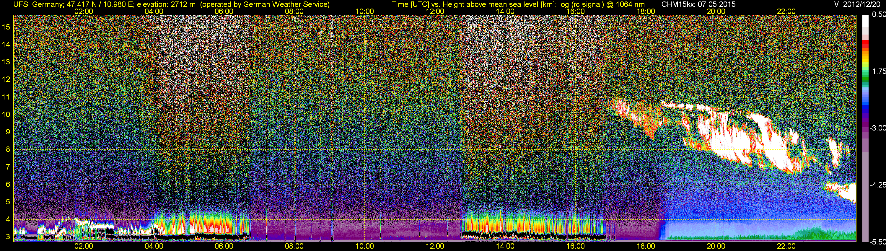The width and height of the screenshot is (886, 251).
Task: Click the "10." height axis label
Action: coord(7,115)
